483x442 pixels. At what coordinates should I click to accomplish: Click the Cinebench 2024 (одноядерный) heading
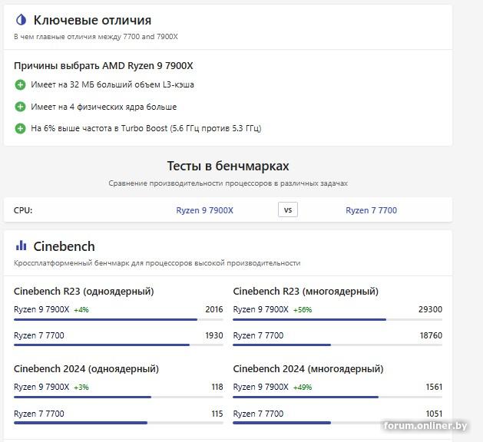point(86,369)
